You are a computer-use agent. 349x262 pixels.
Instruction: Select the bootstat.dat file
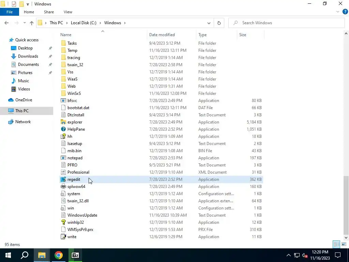pyautogui.click(x=162, y=108)
